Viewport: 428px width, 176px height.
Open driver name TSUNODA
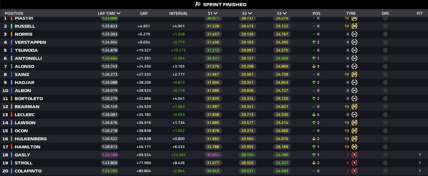click(26, 50)
